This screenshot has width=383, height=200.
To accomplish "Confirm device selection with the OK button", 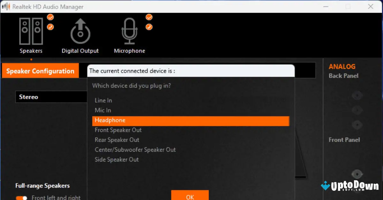I will (190, 196).
